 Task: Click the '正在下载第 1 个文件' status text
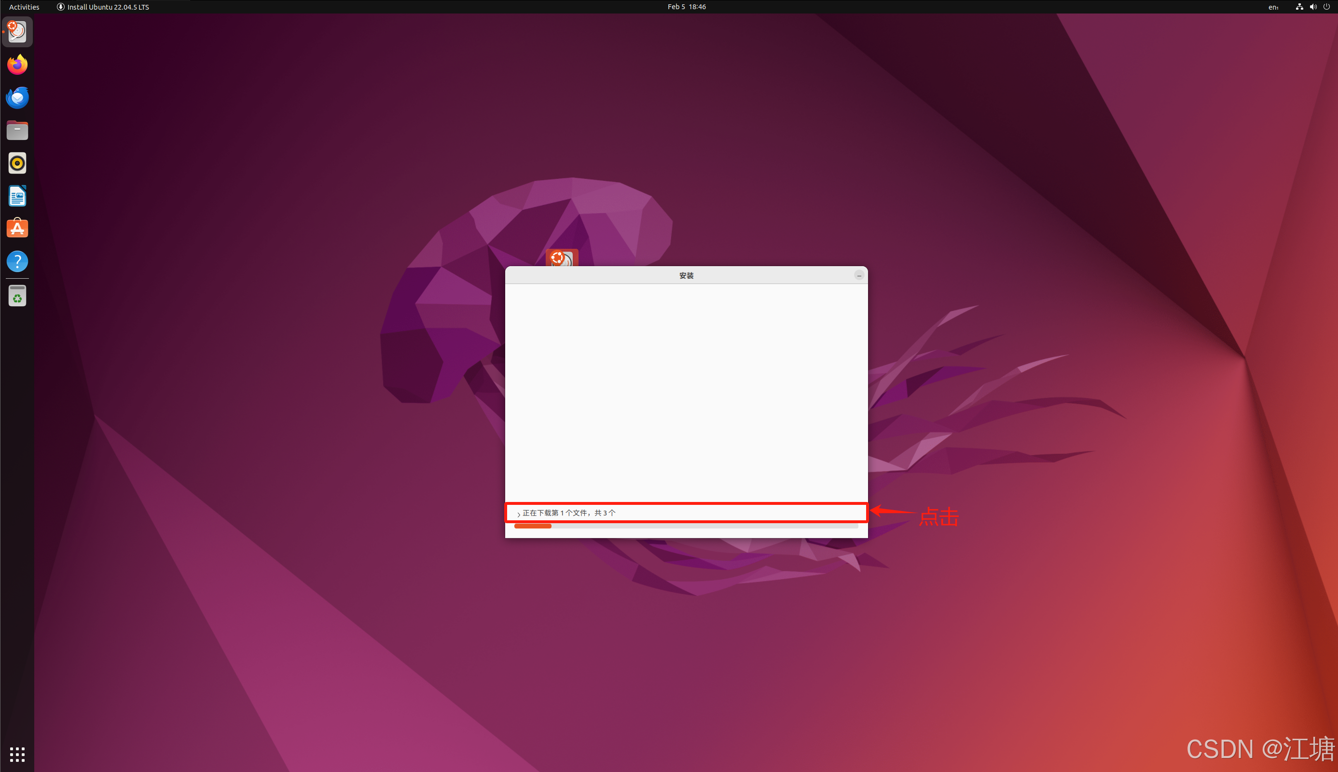point(569,513)
